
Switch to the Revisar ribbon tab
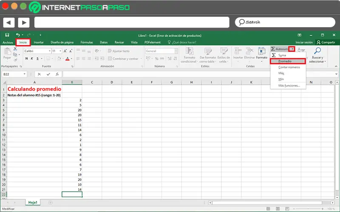tap(119, 42)
